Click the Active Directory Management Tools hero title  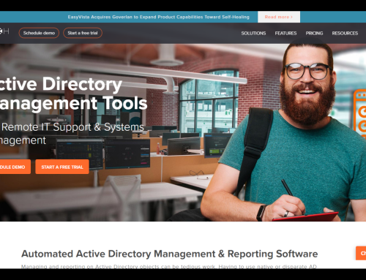point(73,94)
